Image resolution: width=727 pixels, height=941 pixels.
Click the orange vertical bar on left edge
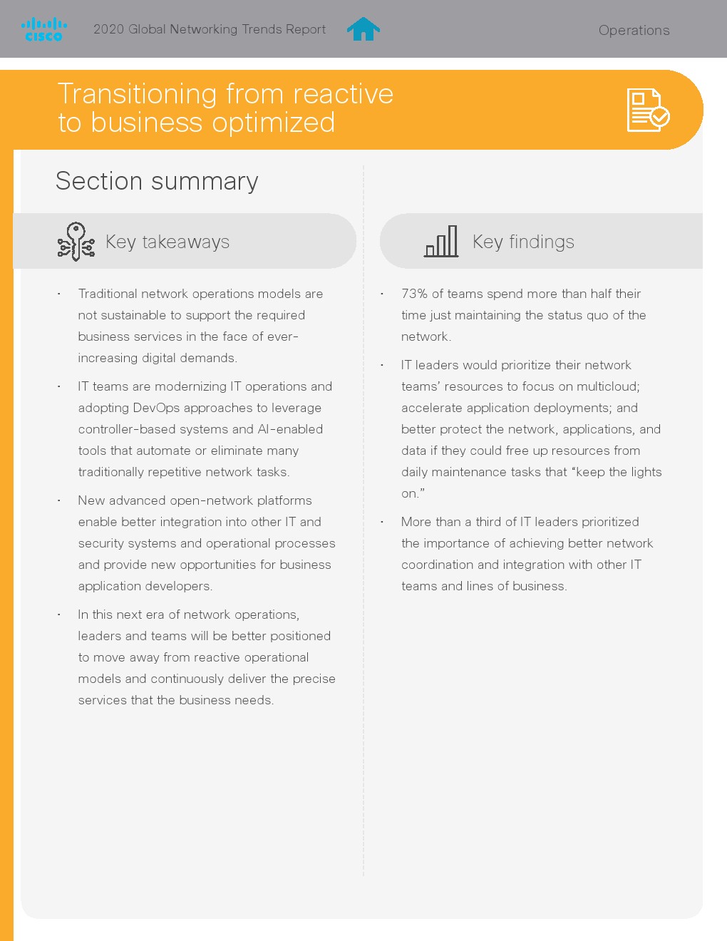coord(6,542)
